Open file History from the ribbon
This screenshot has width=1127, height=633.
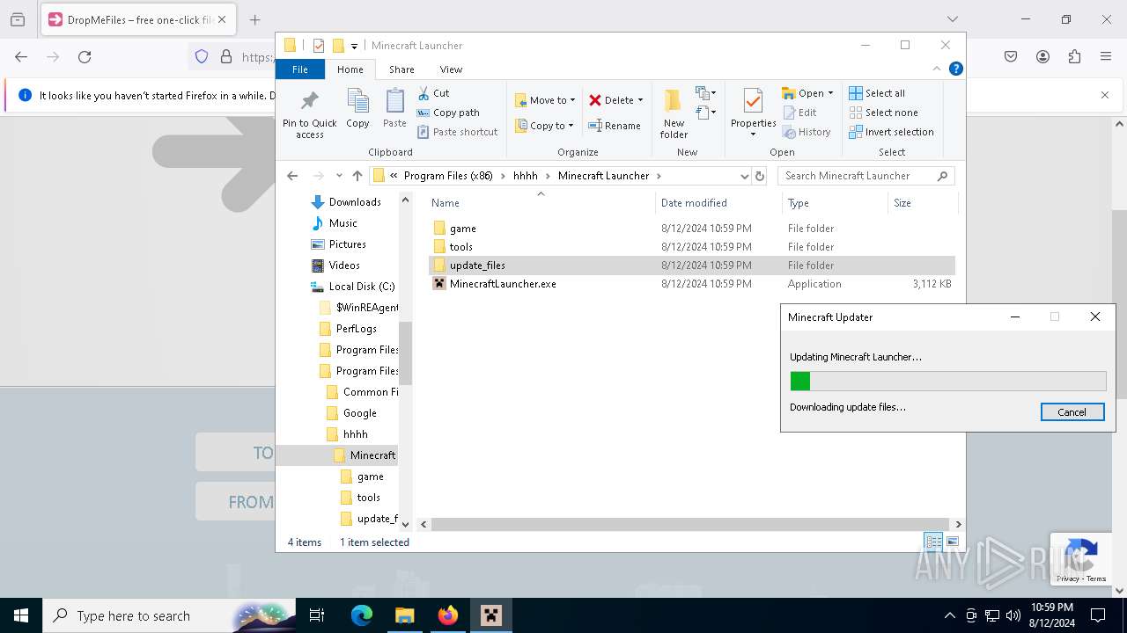click(x=806, y=132)
